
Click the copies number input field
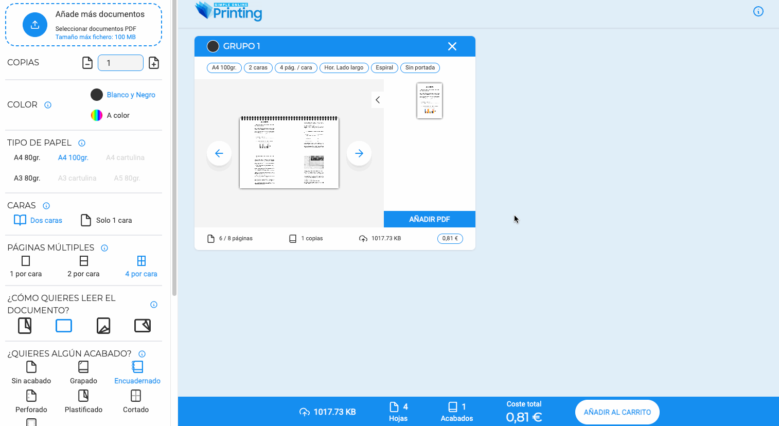click(x=120, y=63)
